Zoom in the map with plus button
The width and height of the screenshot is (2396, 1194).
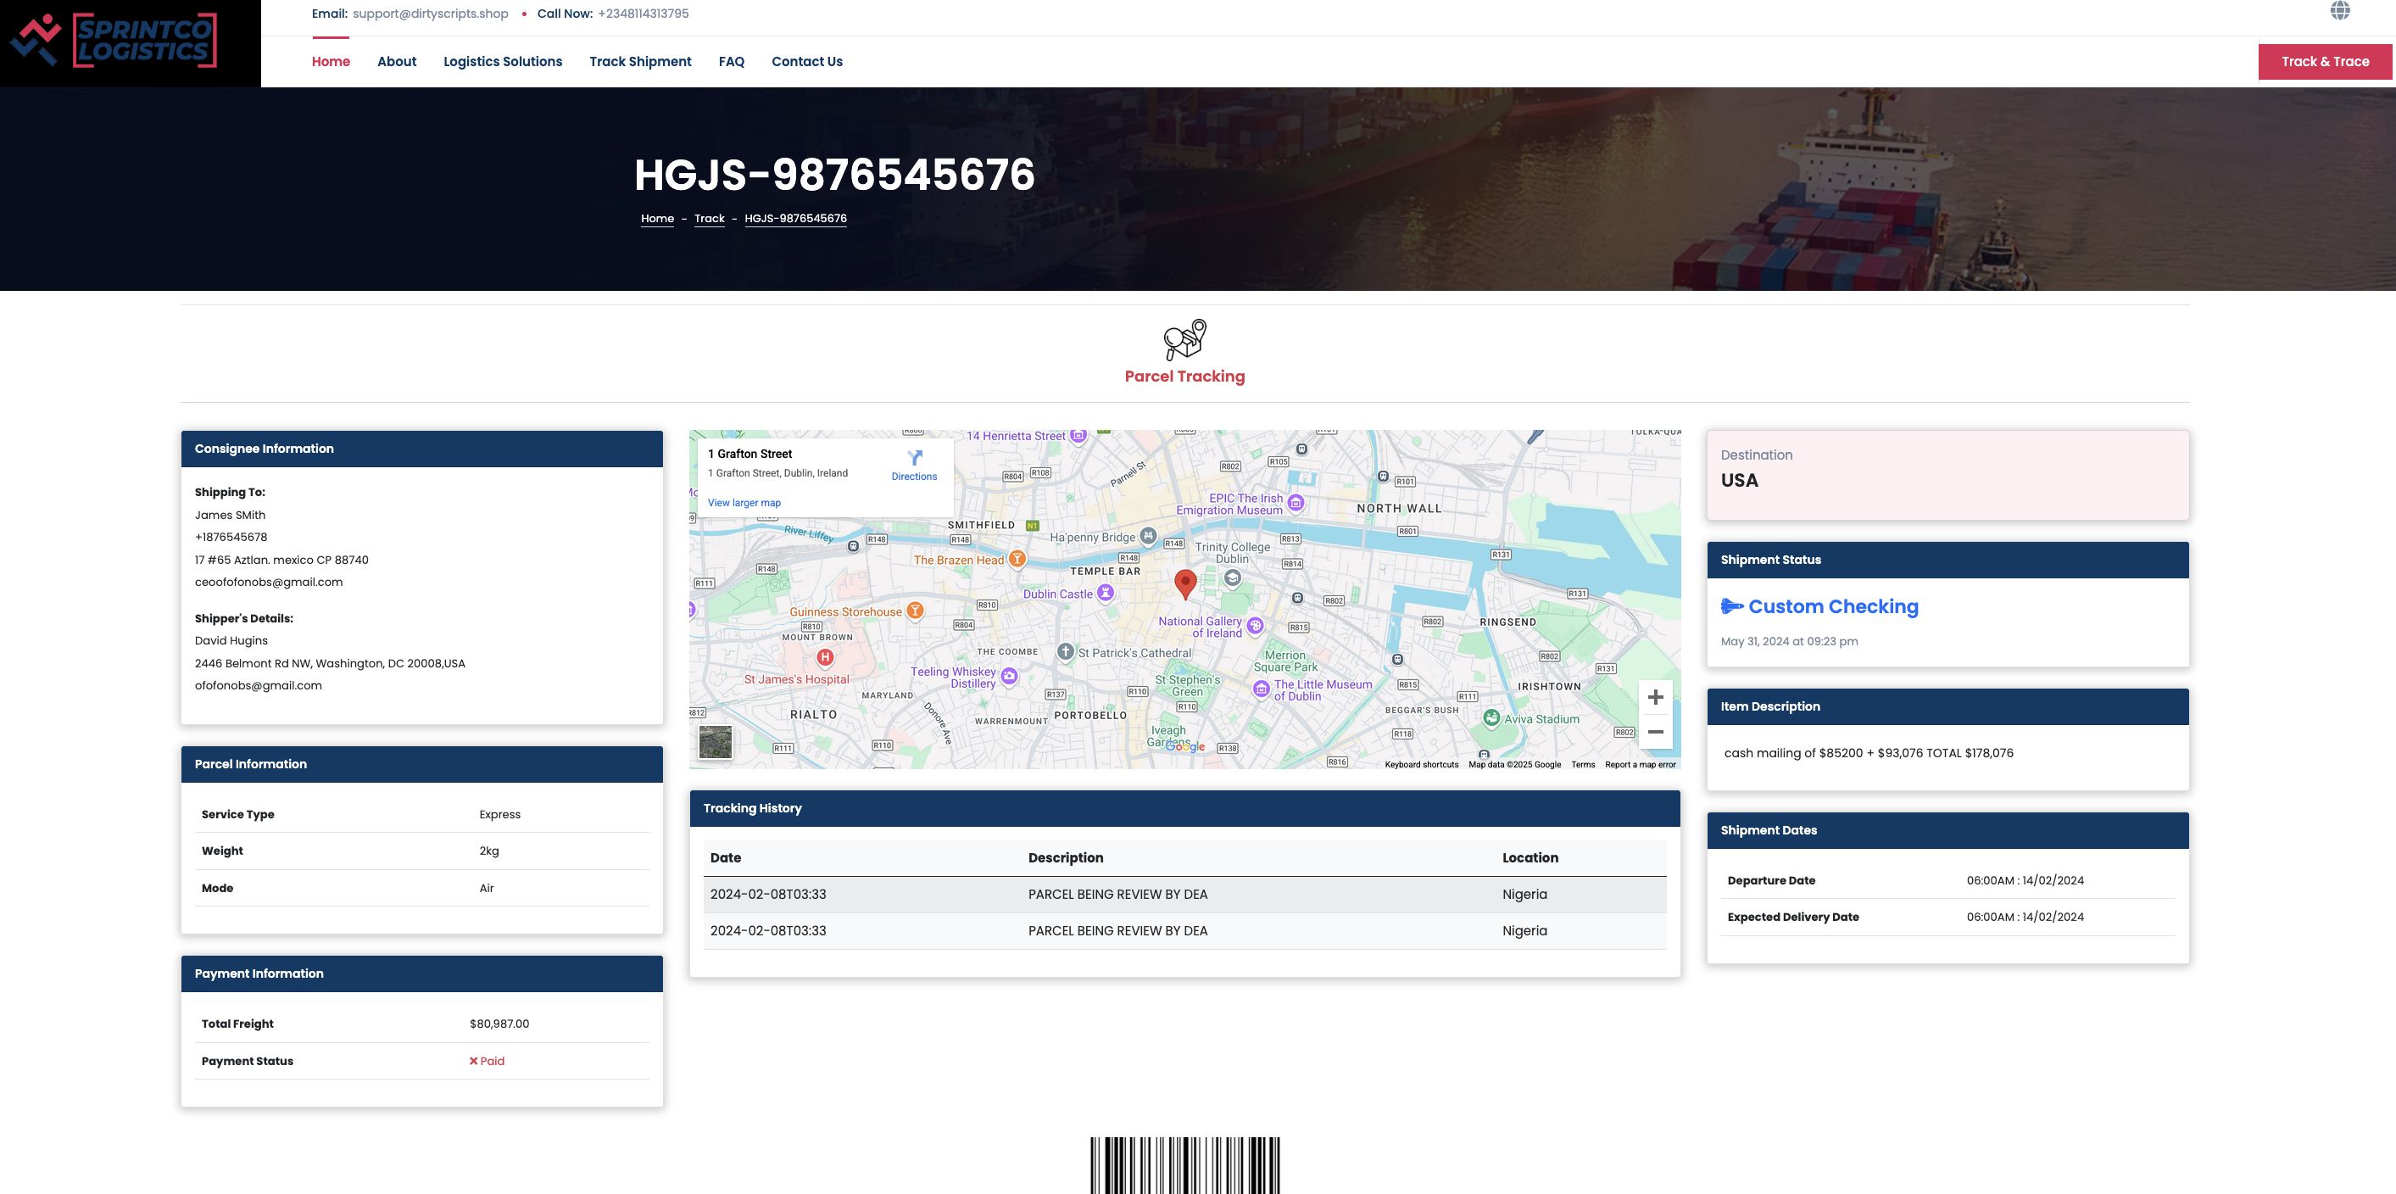pos(1655,697)
